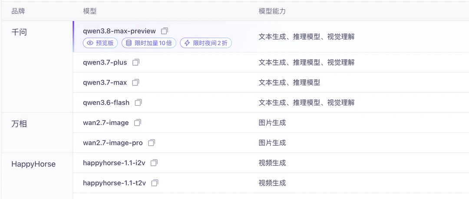Click the 品牌 column header
The height and width of the screenshot is (199, 469).
(18, 11)
